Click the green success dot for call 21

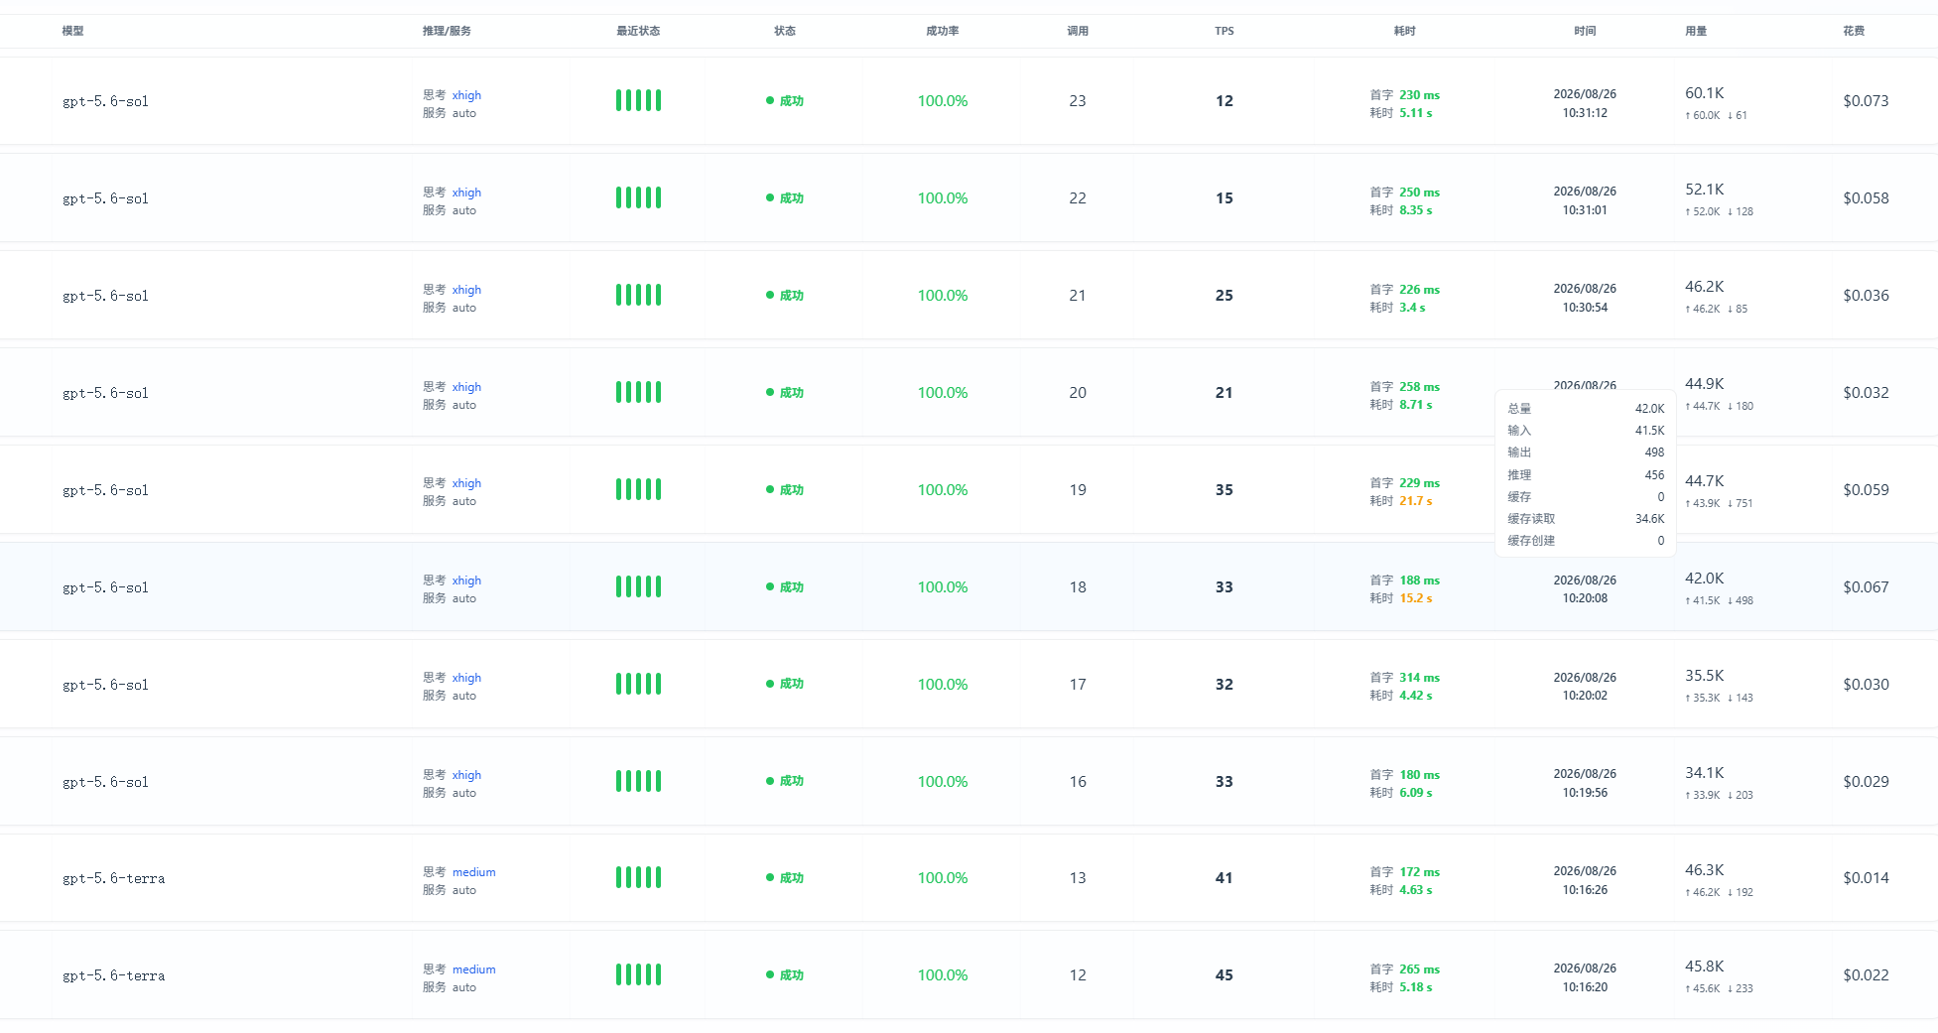pyautogui.click(x=770, y=295)
